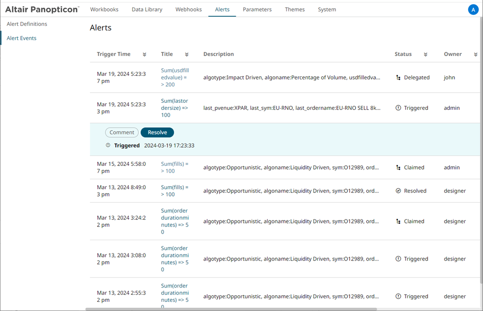Click the Comment button
The height and width of the screenshot is (311, 483).
122,132
